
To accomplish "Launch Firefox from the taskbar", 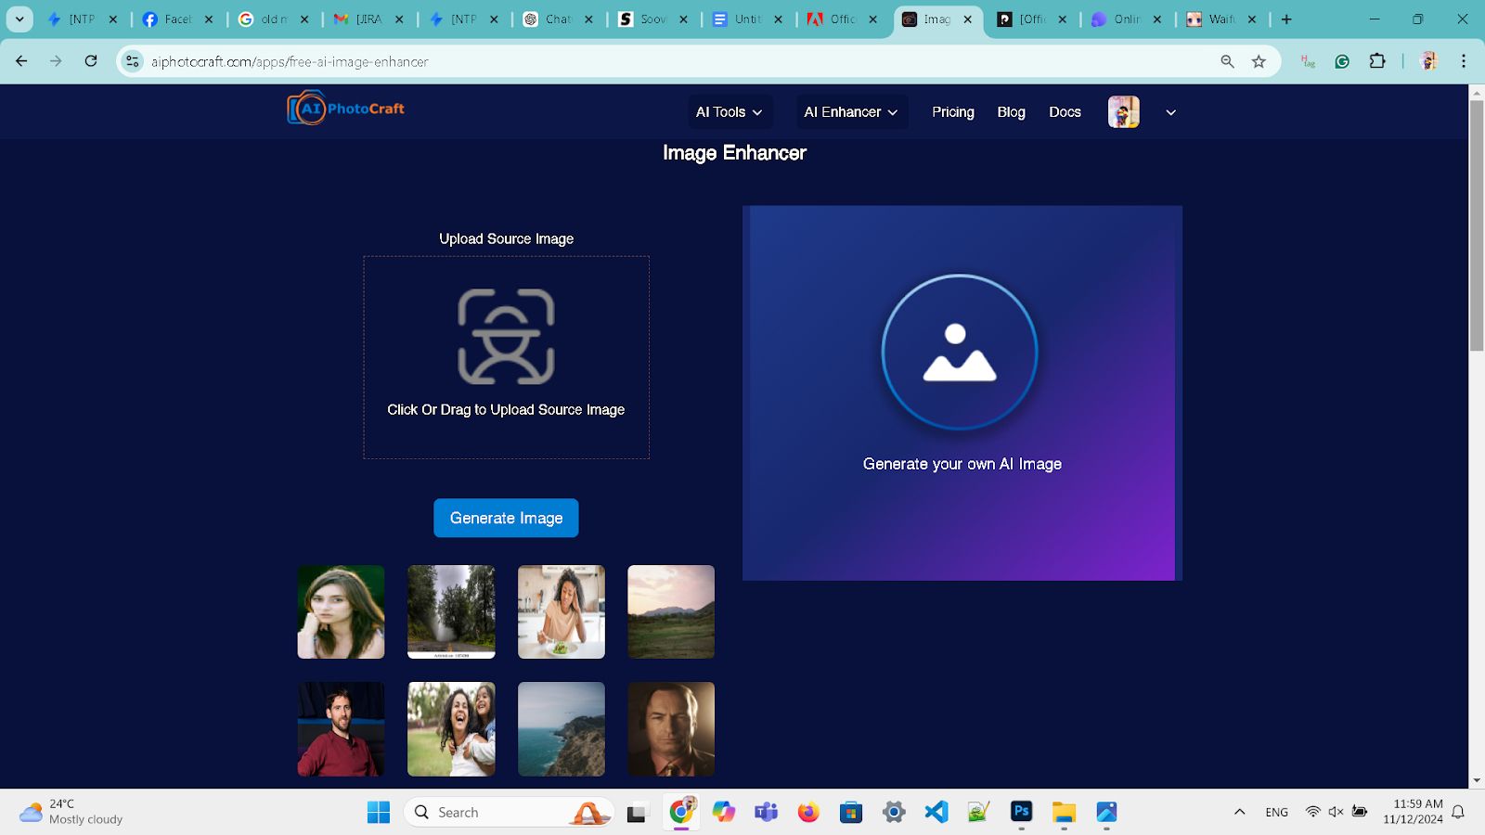I will pyautogui.click(x=808, y=813).
